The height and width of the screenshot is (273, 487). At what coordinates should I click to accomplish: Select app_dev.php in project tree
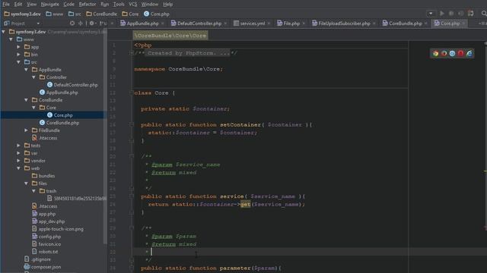[x=52, y=221]
